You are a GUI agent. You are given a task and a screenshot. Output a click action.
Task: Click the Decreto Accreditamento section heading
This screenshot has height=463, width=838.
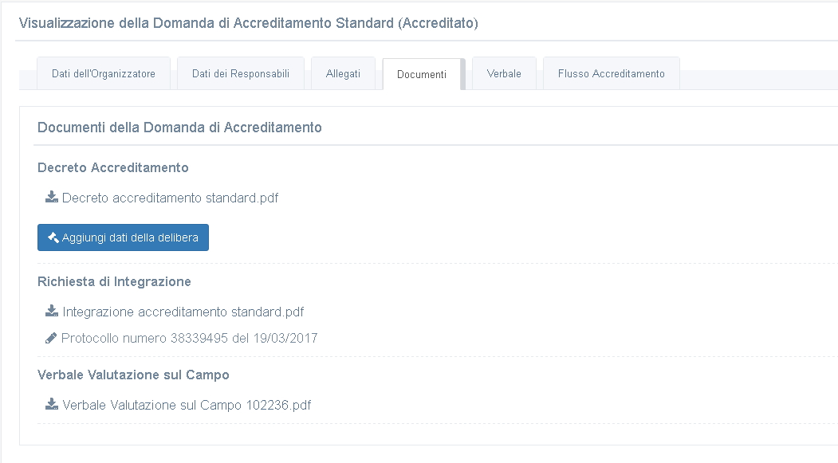(x=112, y=167)
